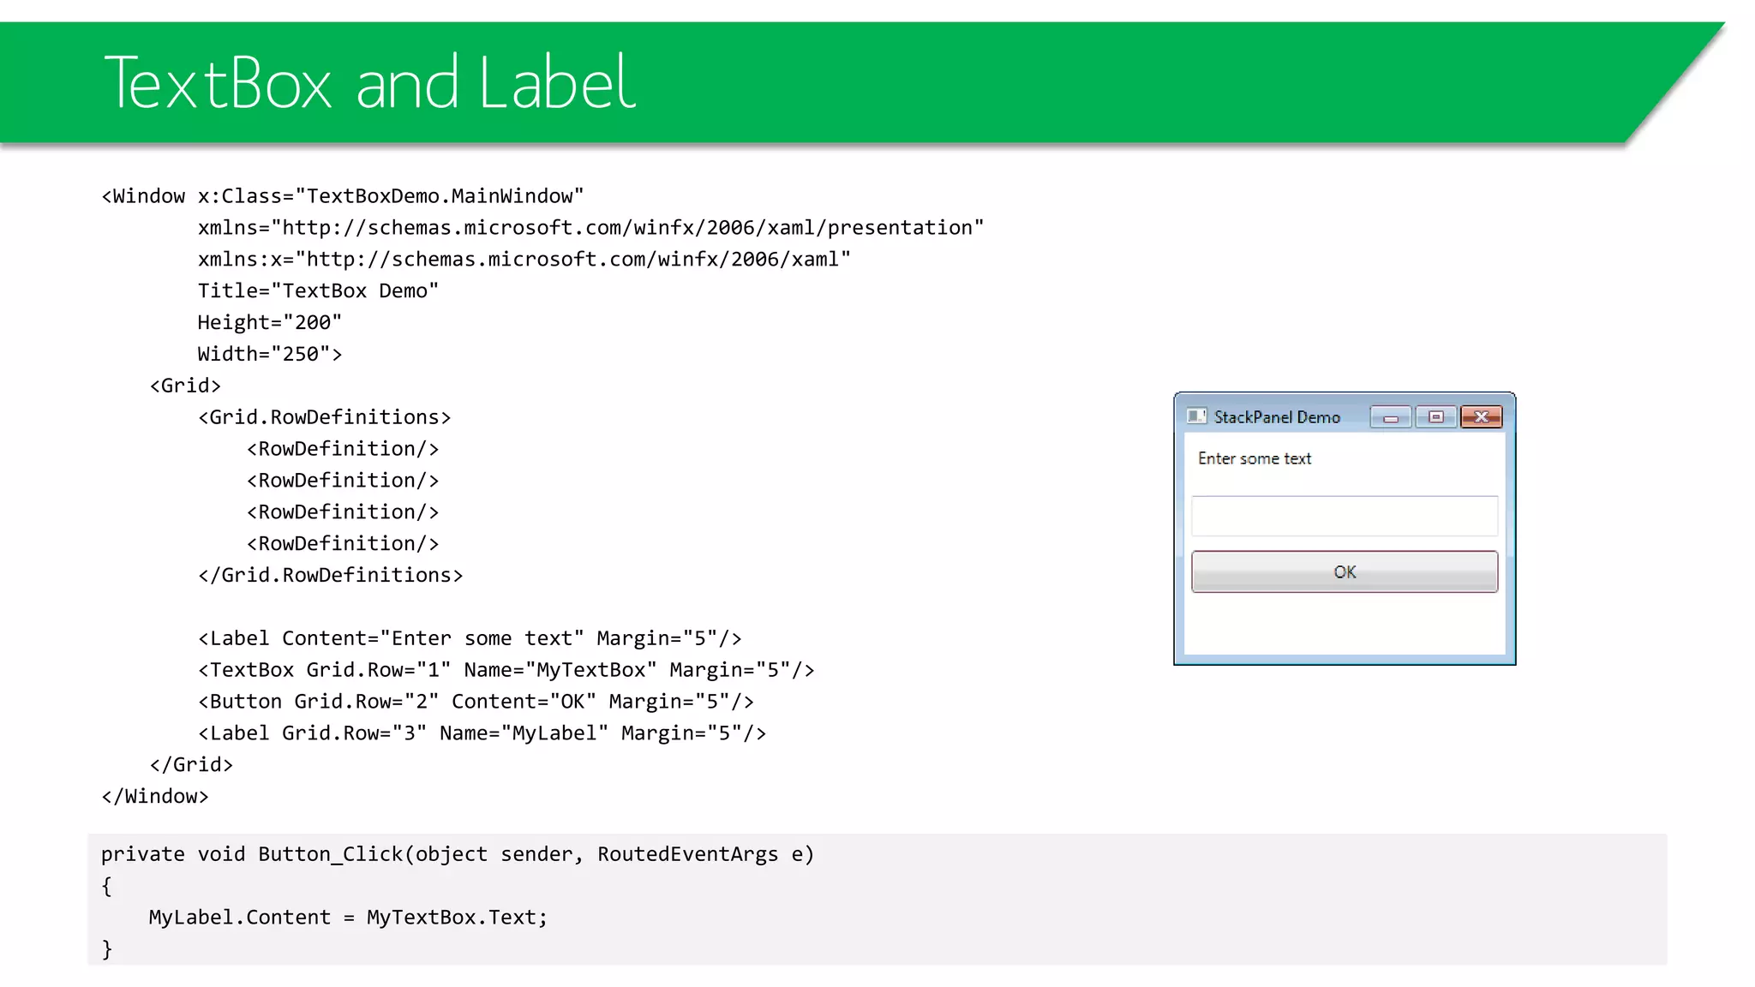1755x987 pixels.
Task: Click the Height="200" line
Action: click(x=269, y=323)
